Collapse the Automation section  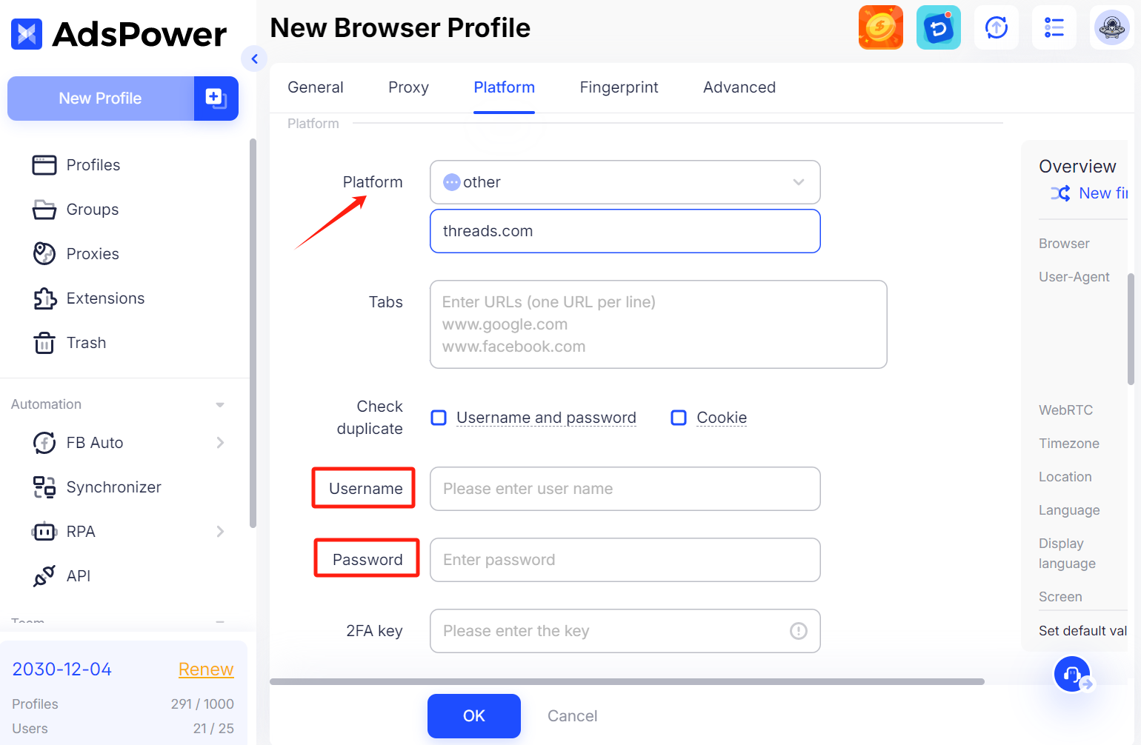pyautogui.click(x=219, y=404)
